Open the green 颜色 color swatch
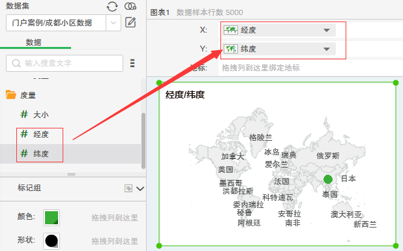 coord(52,218)
